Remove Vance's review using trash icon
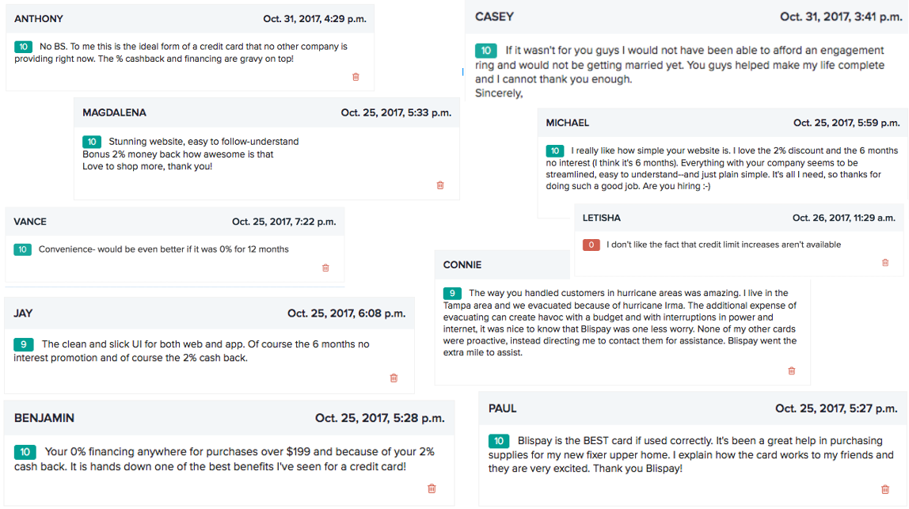Screen dimensions: 909x509 click(325, 268)
